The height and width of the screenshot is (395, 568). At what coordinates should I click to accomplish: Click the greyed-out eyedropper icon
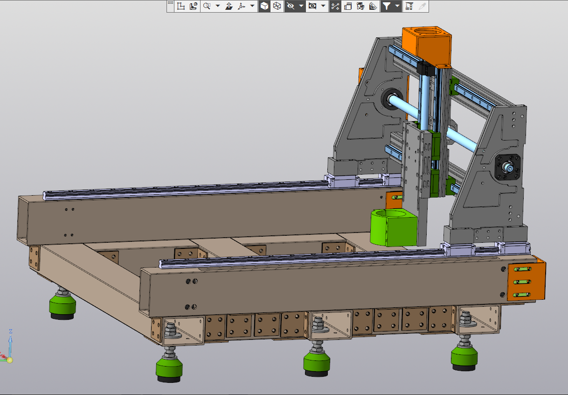click(x=422, y=6)
